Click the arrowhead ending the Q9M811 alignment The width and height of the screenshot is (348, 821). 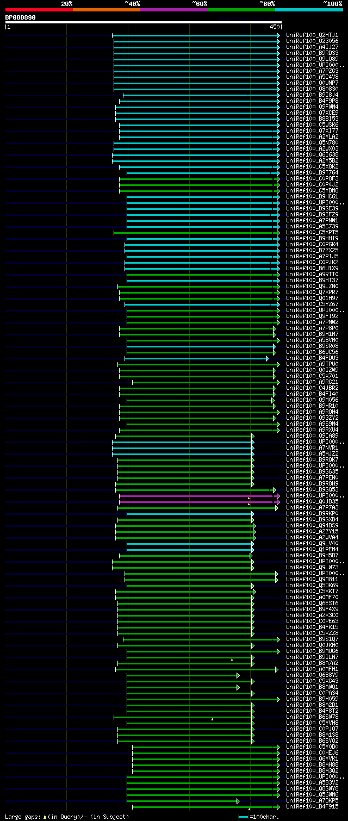click(x=277, y=580)
